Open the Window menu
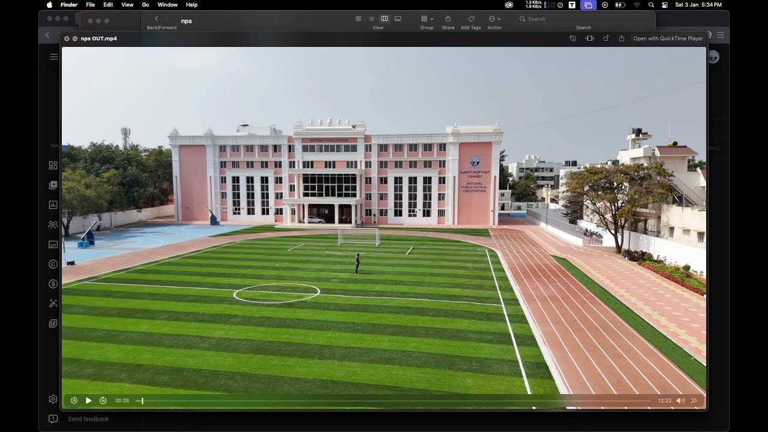Screen dimensions: 768x432 click(167, 4)
